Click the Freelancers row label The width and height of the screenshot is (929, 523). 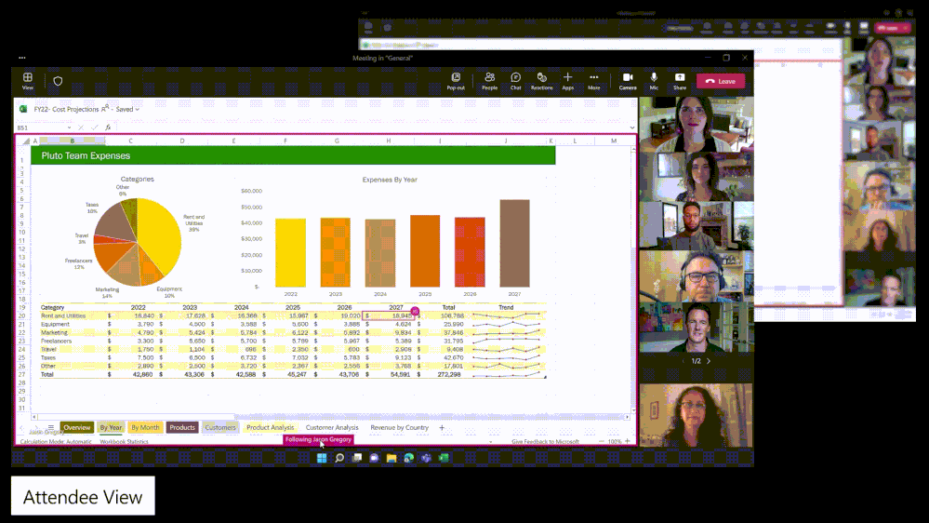click(57, 341)
